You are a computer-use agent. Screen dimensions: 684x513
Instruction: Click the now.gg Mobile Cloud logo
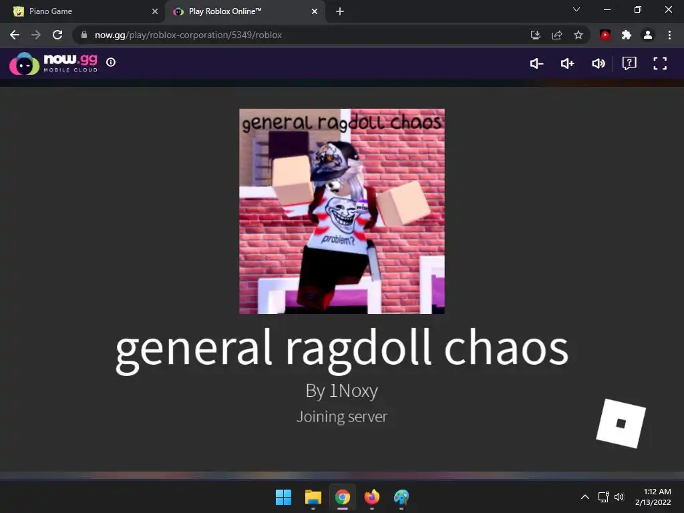coord(53,63)
